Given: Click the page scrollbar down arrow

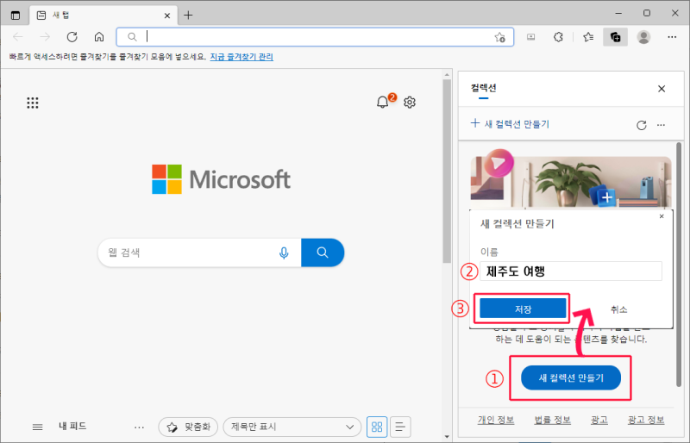Looking at the screenshot, I should pos(447,437).
